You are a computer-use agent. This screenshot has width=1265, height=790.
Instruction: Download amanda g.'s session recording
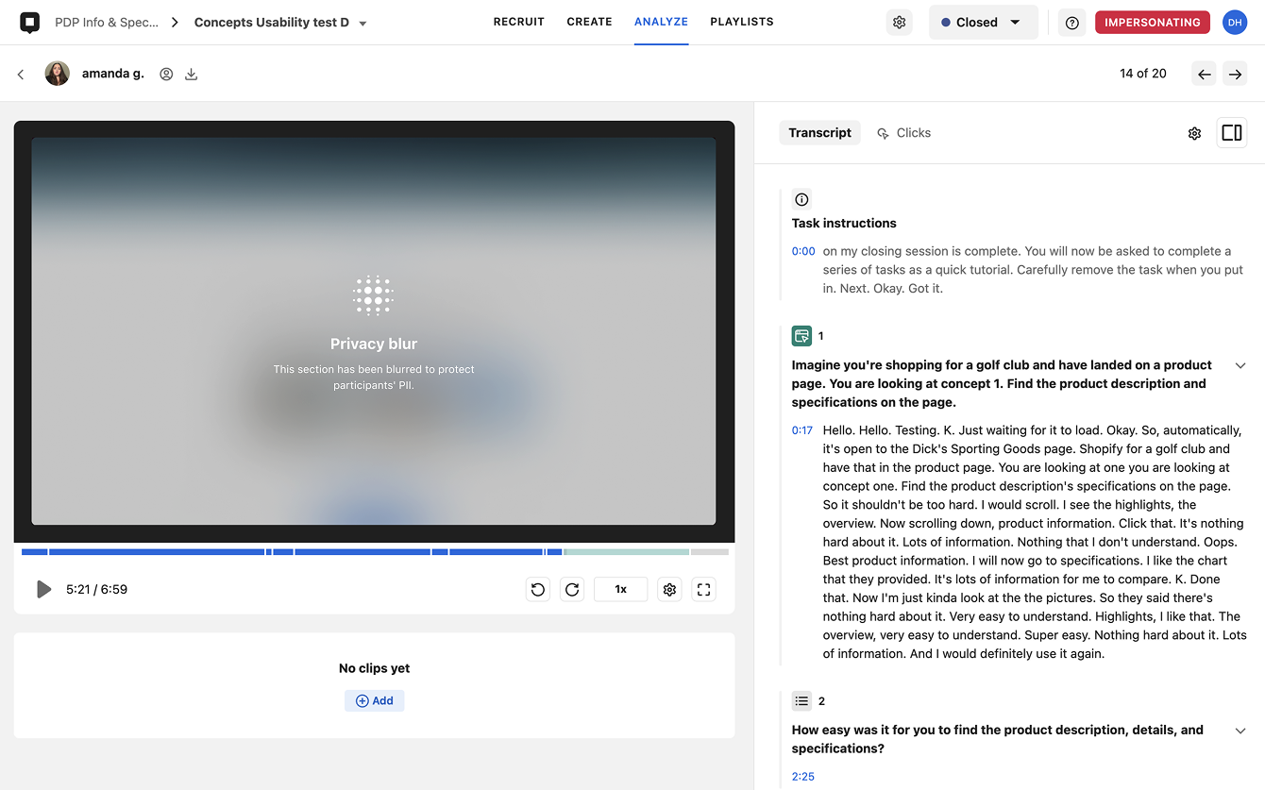tap(191, 74)
